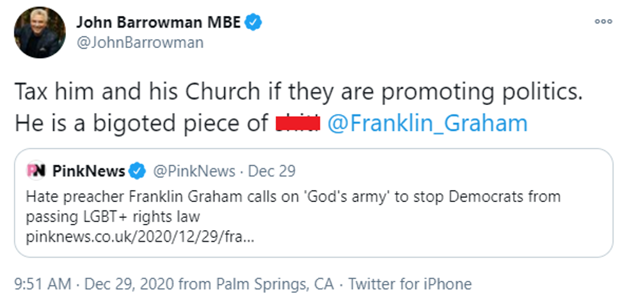Click the Dec 29 date of quoted tweet
The height and width of the screenshot is (307, 627).
tap(271, 171)
